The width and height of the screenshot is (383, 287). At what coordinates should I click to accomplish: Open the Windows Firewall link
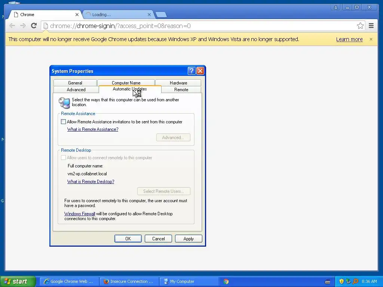80,214
